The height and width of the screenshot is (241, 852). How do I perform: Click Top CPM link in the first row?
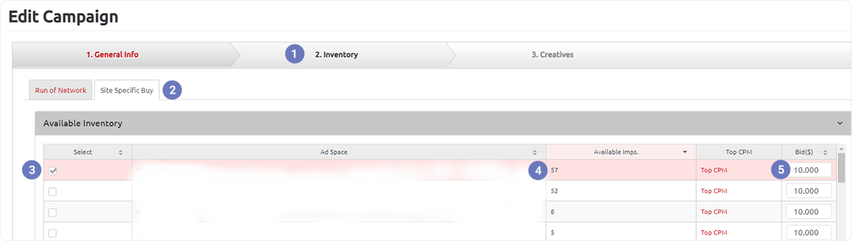pos(714,170)
